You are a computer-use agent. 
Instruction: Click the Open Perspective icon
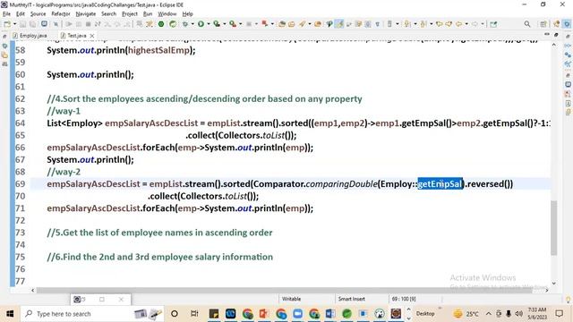point(543,24)
